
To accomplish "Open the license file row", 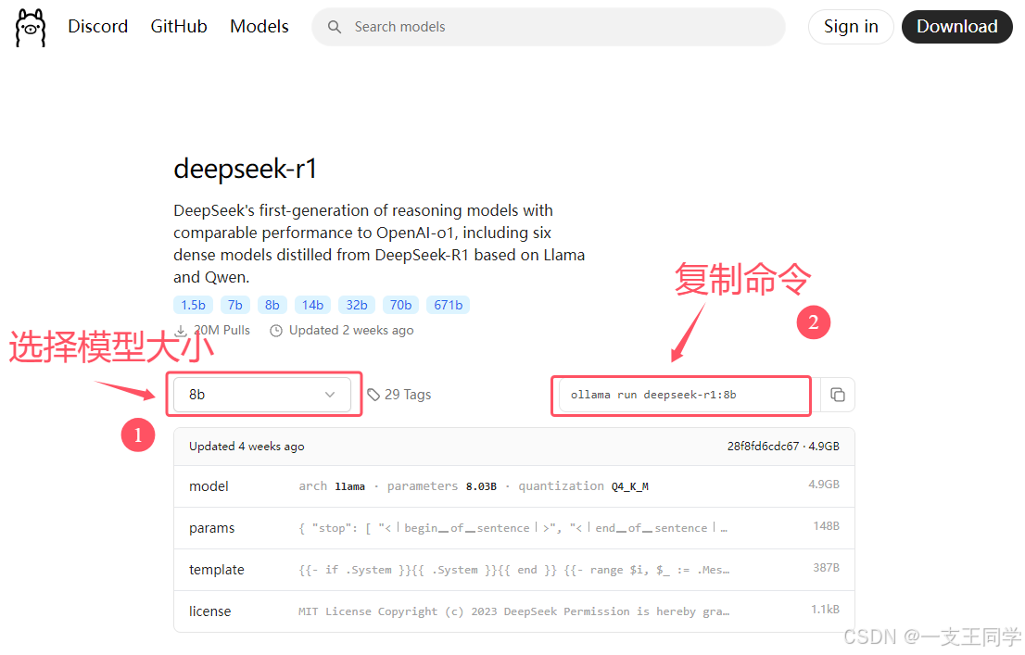I will pos(514,611).
